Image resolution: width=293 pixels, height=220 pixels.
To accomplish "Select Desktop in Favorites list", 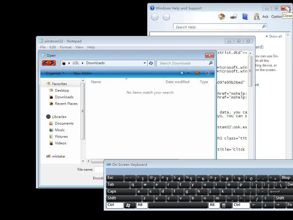I will (x=62, y=90).
